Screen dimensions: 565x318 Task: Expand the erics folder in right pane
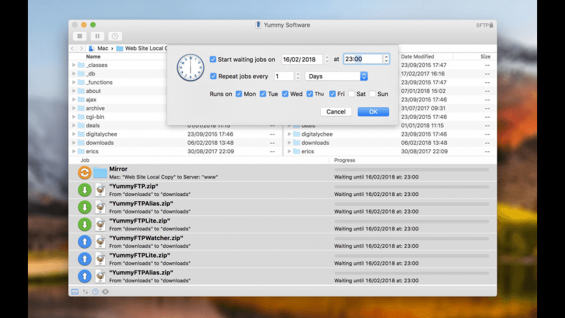[x=289, y=152]
